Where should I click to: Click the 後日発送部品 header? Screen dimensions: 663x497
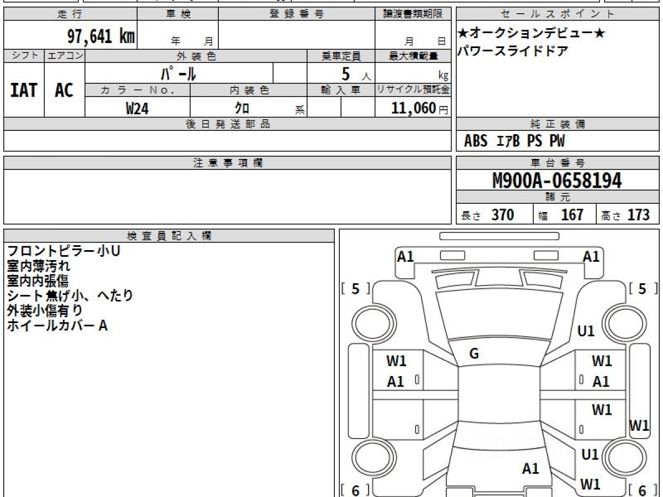(227, 124)
